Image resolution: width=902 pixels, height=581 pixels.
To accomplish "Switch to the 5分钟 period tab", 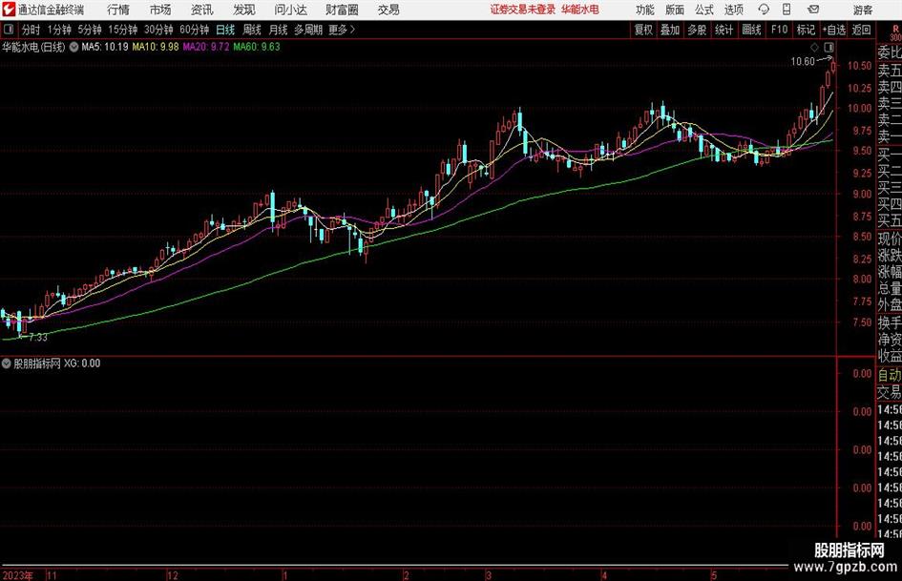I will 90,30.
